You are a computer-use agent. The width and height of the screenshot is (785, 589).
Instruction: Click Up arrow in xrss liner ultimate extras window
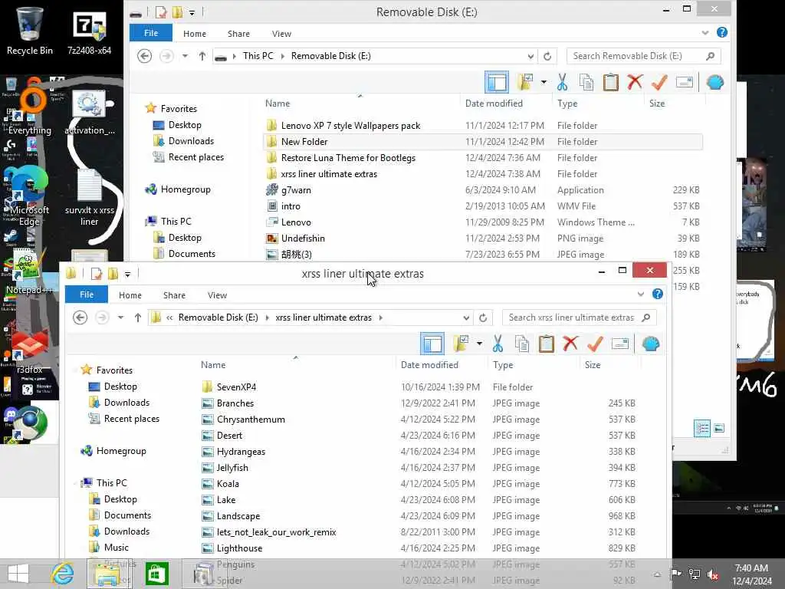[138, 318]
